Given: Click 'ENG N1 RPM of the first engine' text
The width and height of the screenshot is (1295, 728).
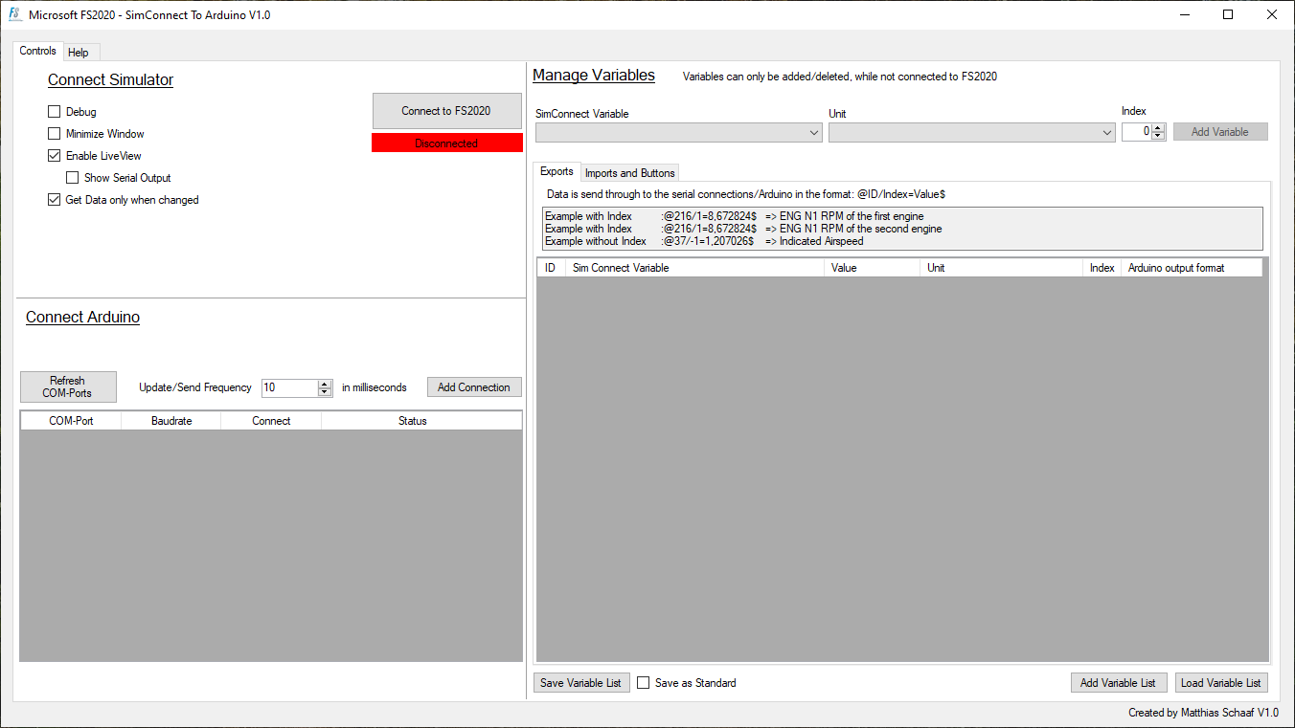Looking at the screenshot, I should [852, 216].
